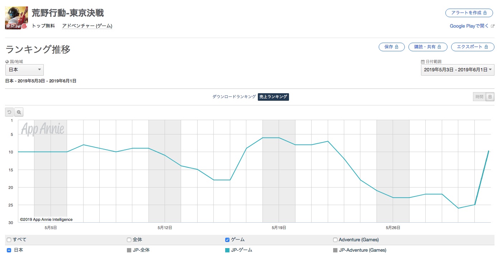Click the gray JP-全体 legend square

click(129, 250)
